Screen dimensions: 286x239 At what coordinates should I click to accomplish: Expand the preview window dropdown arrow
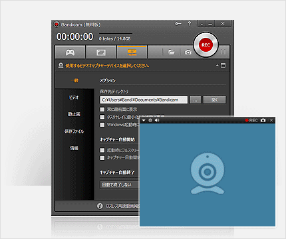[x=144, y=120]
